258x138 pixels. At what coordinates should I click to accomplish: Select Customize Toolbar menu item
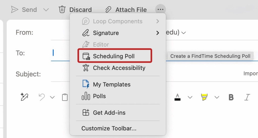click(x=109, y=128)
